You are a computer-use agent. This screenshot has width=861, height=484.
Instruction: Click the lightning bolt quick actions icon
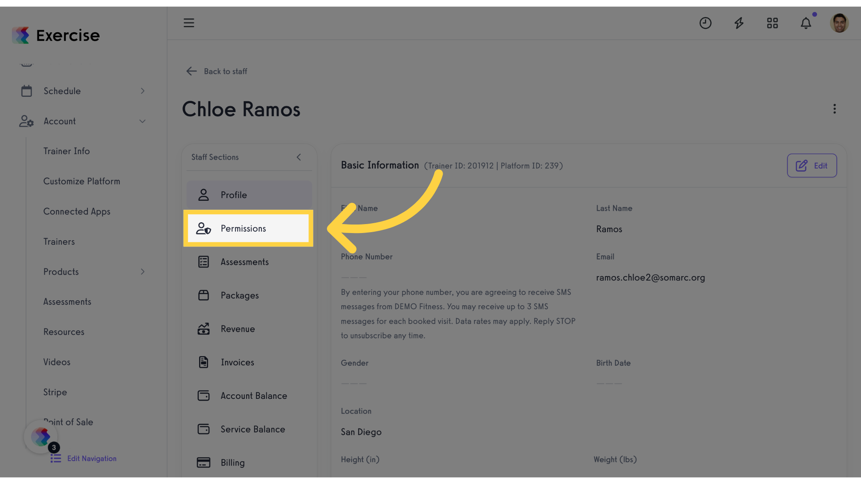tap(739, 23)
